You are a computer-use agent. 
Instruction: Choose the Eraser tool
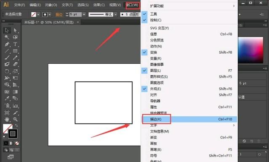pos(15,64)
